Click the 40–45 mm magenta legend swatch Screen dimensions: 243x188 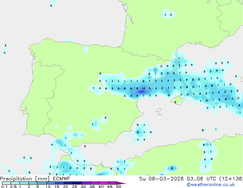[x=104, y=183]
